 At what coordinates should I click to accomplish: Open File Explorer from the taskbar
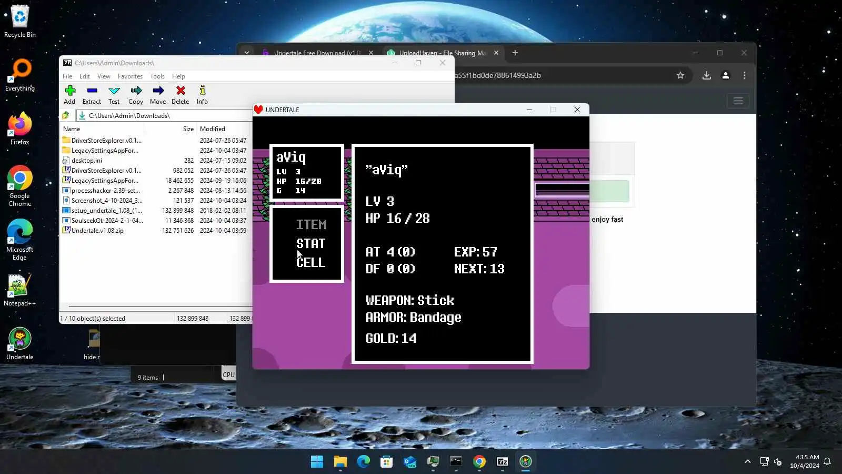(x=340, y=462)
